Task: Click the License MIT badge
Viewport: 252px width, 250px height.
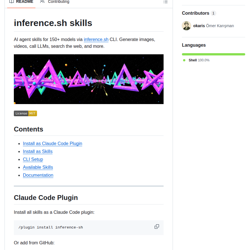Action: point(25,113)
